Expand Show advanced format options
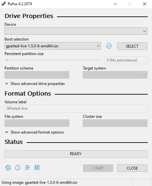Screen dimensions: 152x186 34,132
